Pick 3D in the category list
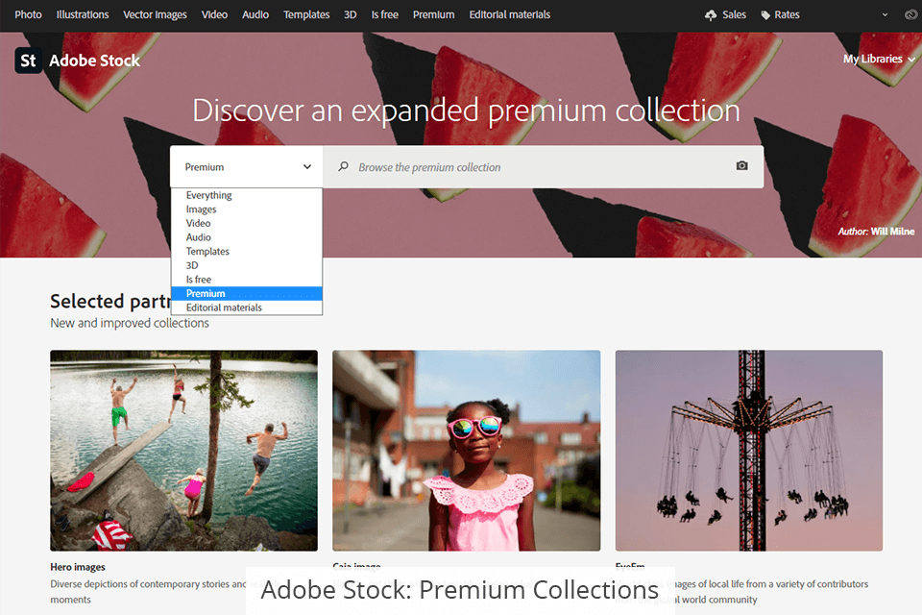Image resolution: width=922 pixels, height=615 pixels. [247, 265]
